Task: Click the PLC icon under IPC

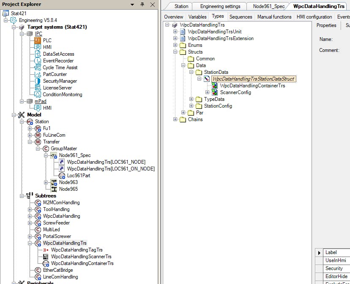Action: (37, 41)
